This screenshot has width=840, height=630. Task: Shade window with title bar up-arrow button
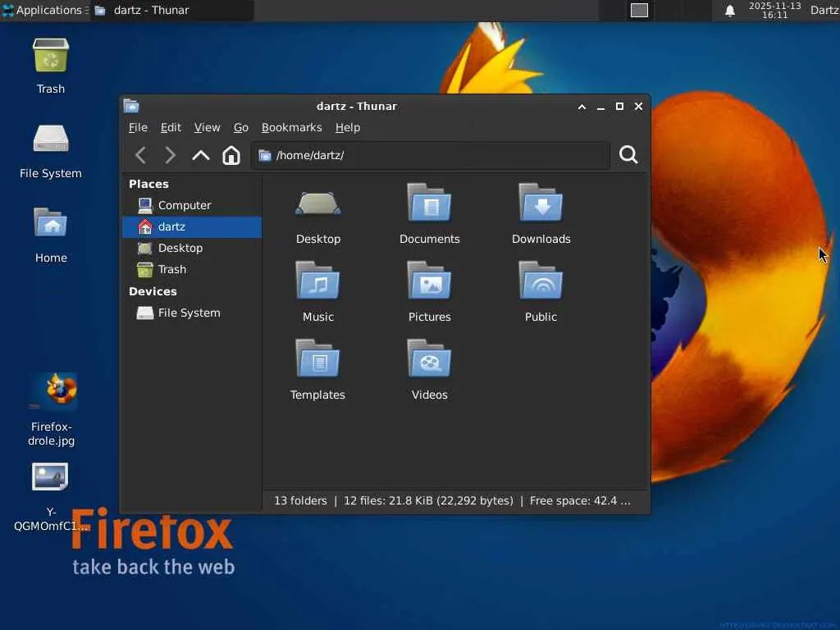point(582,107)
